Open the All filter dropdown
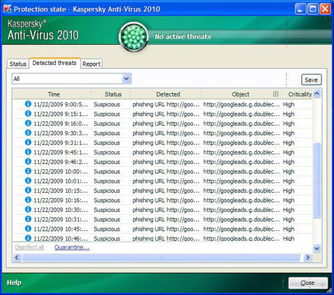This screenshot has height=295, width=334. [126, 79]
